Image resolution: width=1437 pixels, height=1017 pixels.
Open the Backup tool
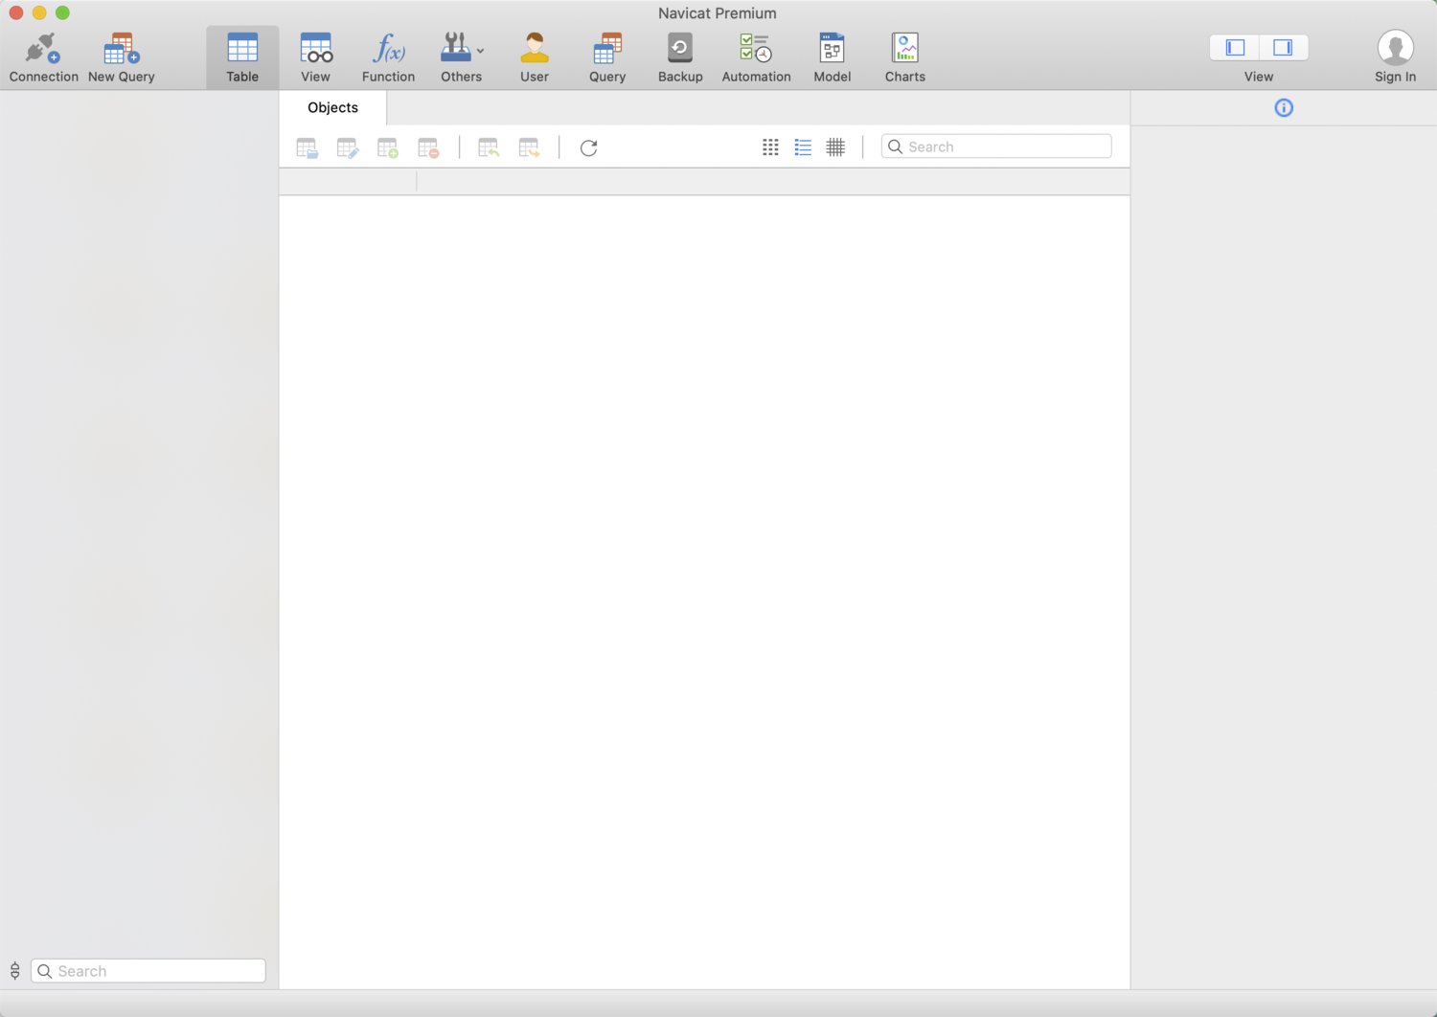(680, 57)
